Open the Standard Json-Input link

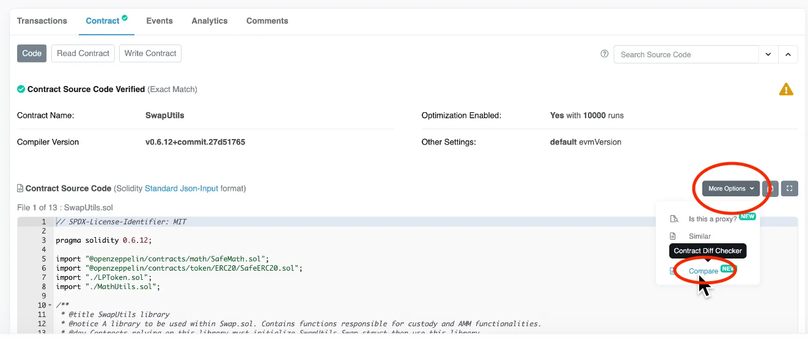point(182,188)
